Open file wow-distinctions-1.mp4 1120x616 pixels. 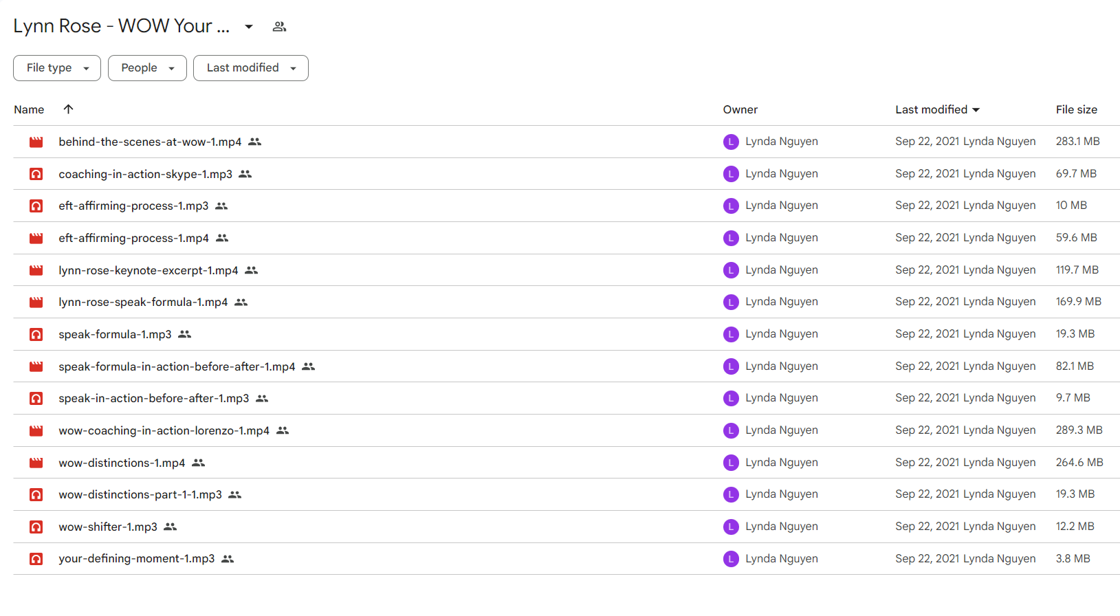(122, 463)
